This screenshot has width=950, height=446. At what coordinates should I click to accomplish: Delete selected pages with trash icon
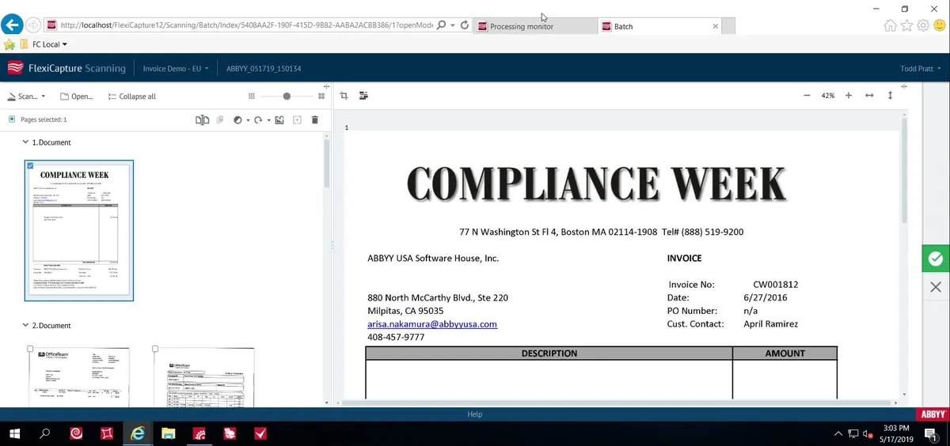pos(315,119)
